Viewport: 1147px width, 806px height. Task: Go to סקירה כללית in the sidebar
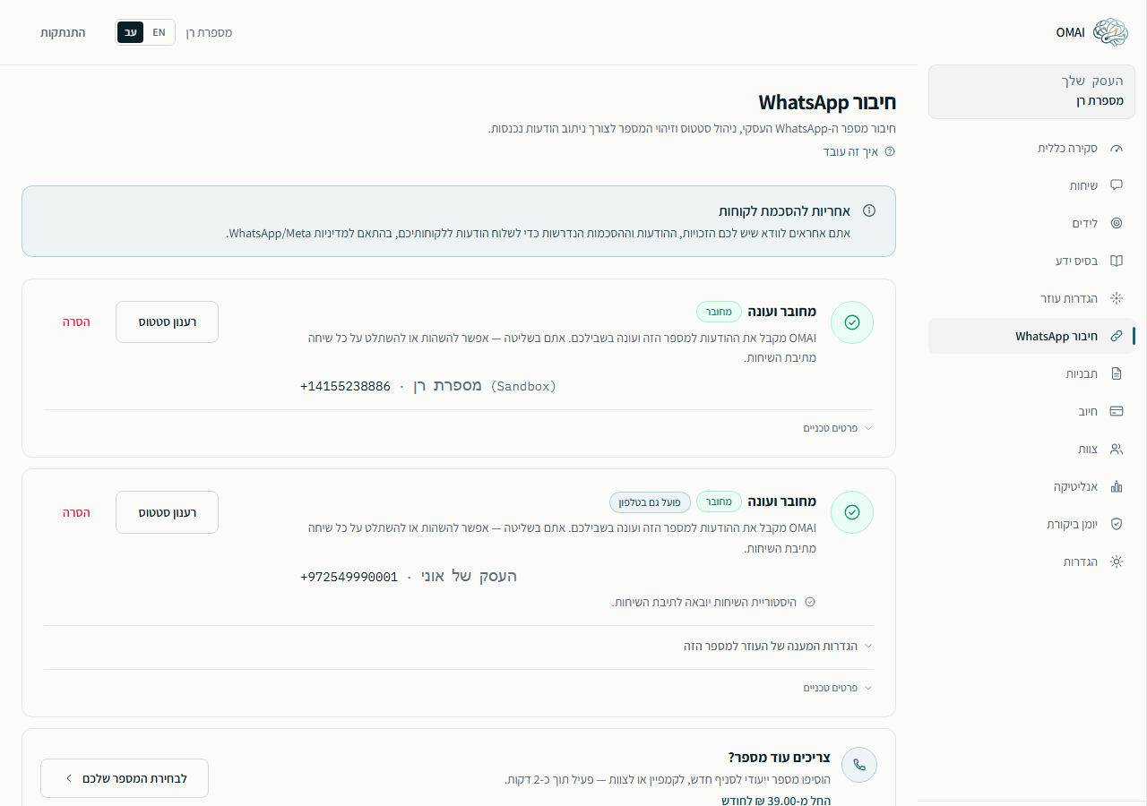click(1031, 148)
